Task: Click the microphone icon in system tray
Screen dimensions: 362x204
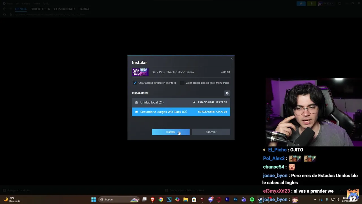Action: pos(327,199)
